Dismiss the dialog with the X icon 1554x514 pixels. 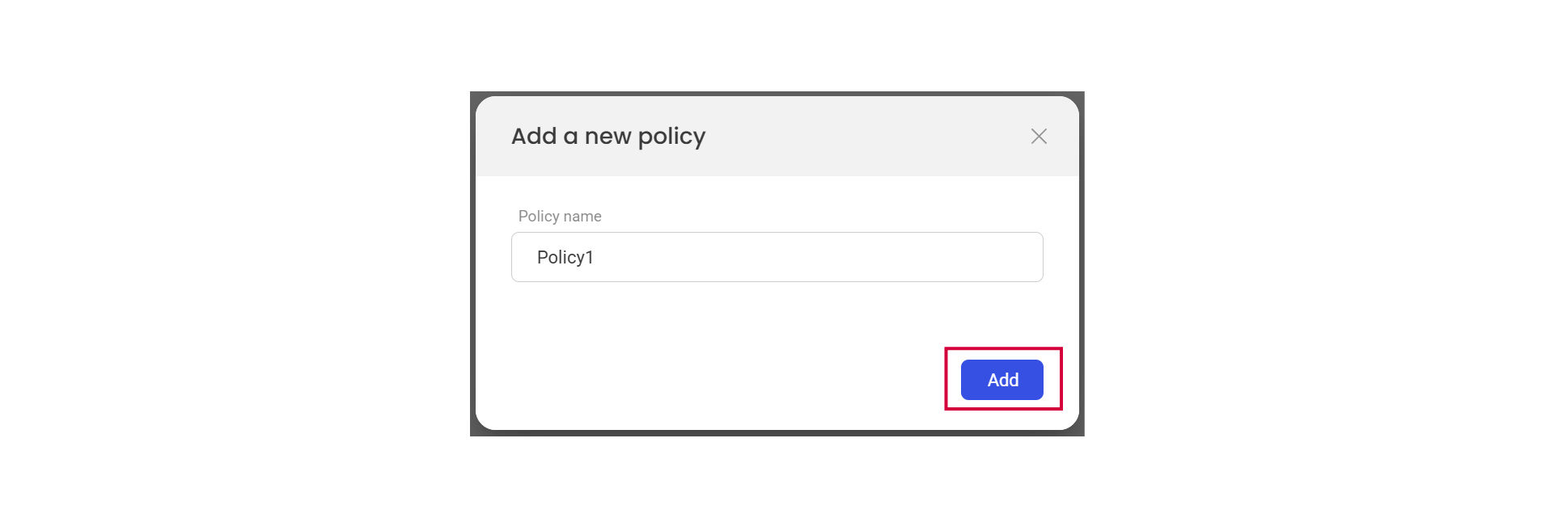pos(1039,137)
